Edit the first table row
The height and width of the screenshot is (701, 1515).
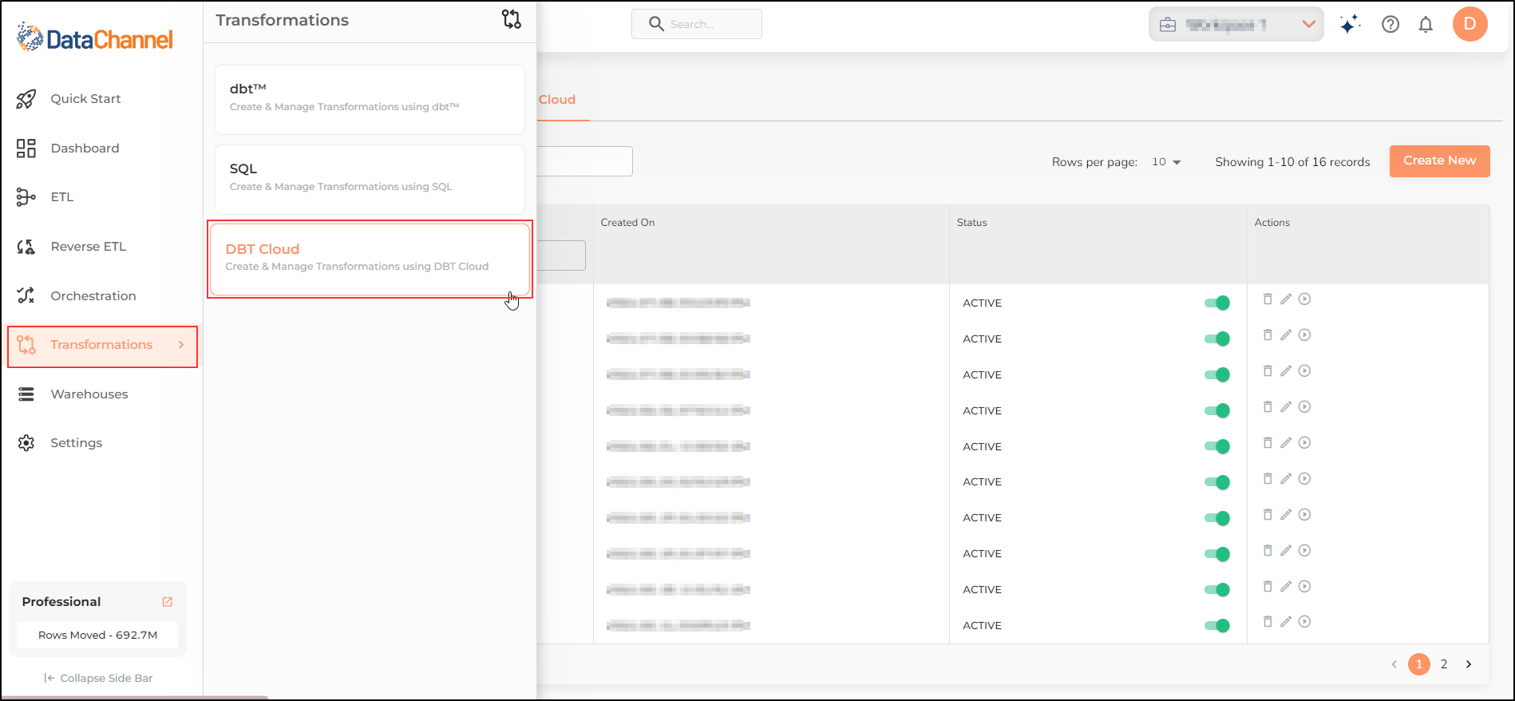[x=1286, y=299]
